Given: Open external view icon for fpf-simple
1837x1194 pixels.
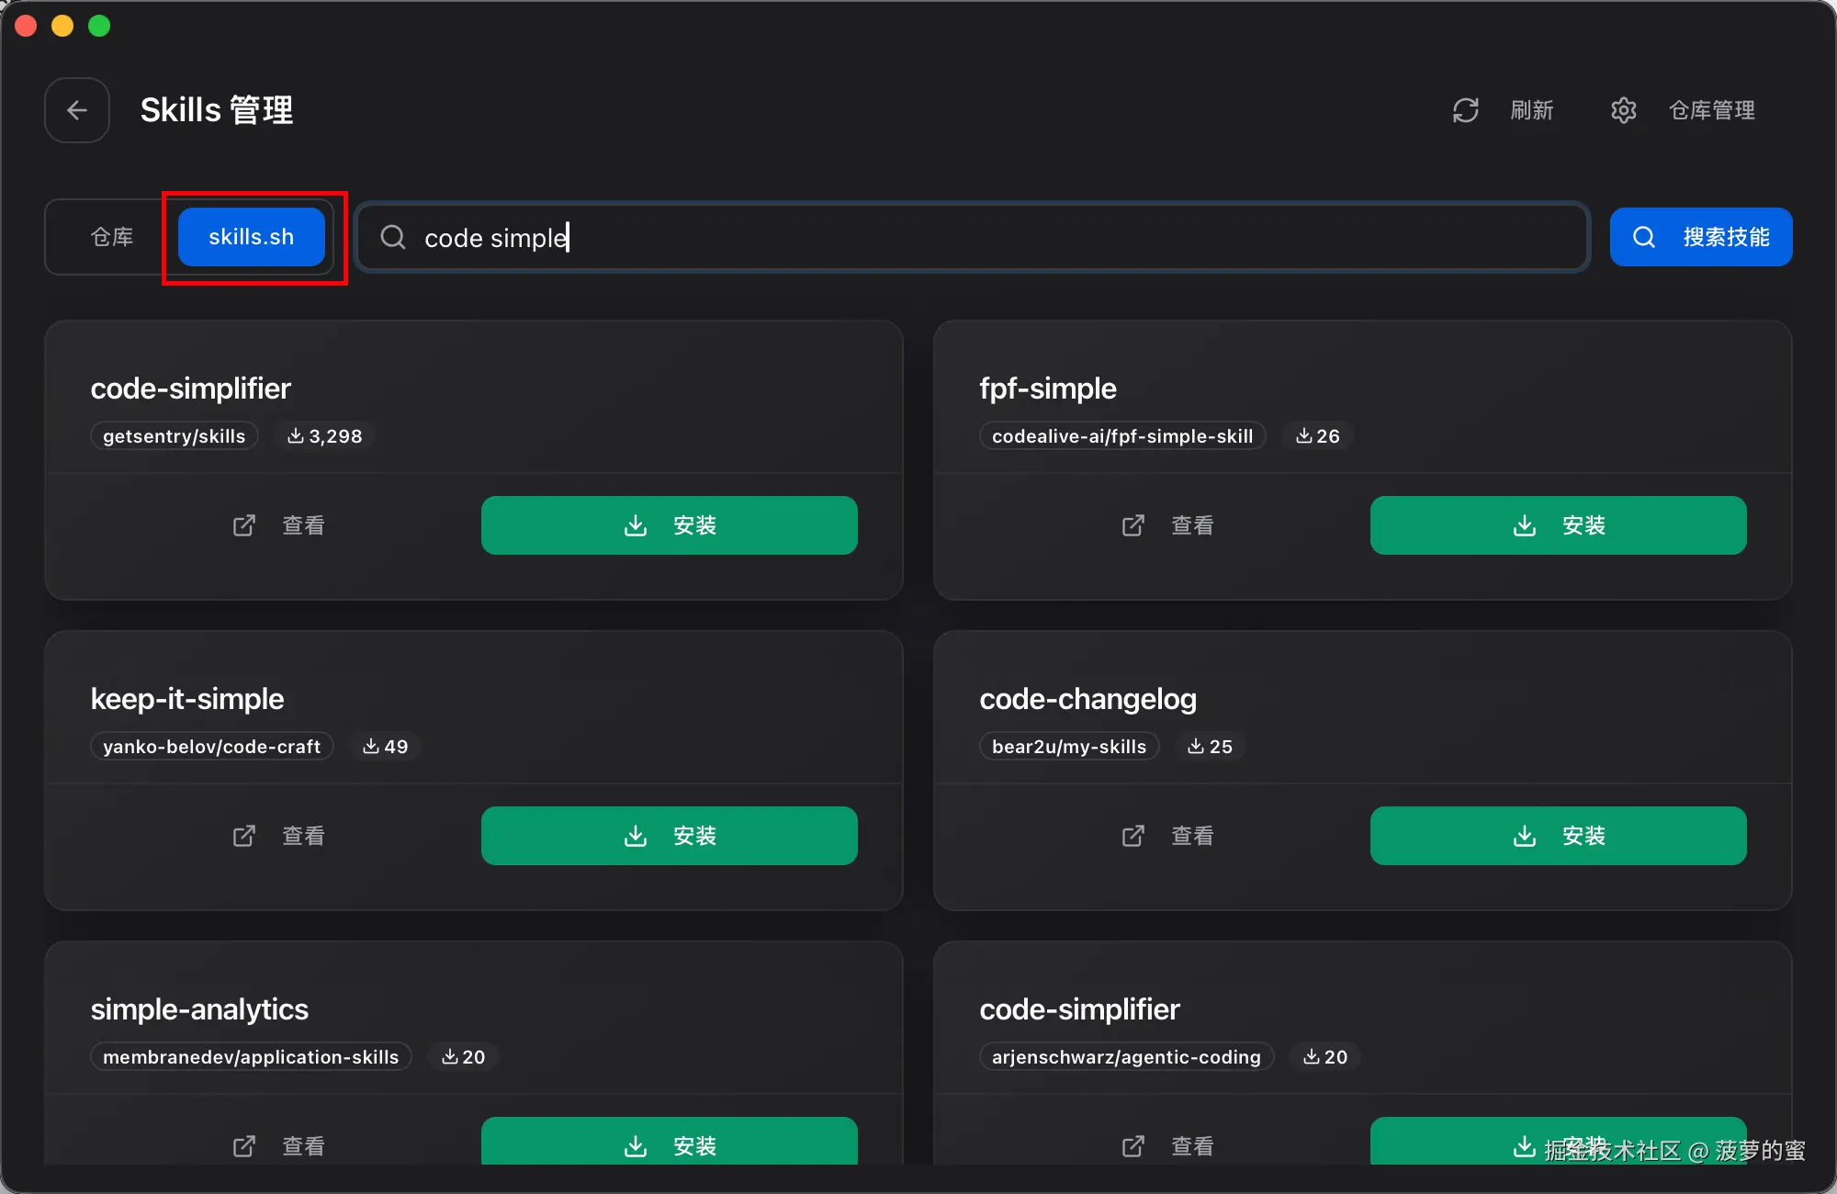Looking at the screenshot, I should pyautogui.click(x=1133, y=525).
